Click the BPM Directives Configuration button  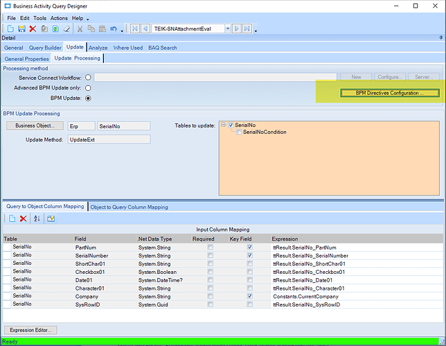390,93
